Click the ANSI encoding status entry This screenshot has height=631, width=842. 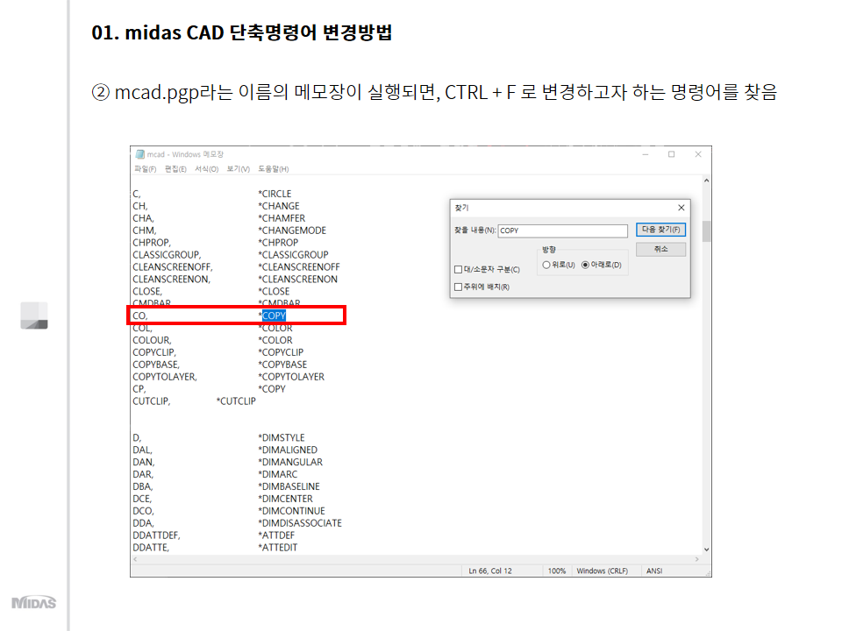click(x=654, y=571)
